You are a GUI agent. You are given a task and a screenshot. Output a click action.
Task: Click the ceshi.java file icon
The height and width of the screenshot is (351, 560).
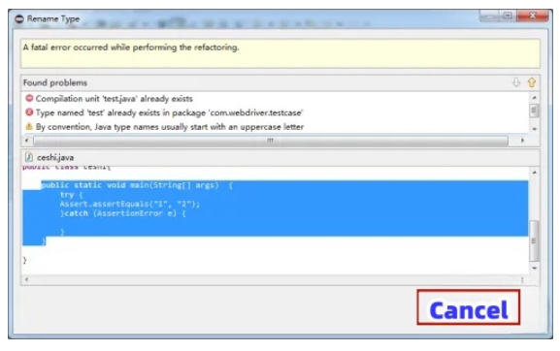[x=29, y=157]
